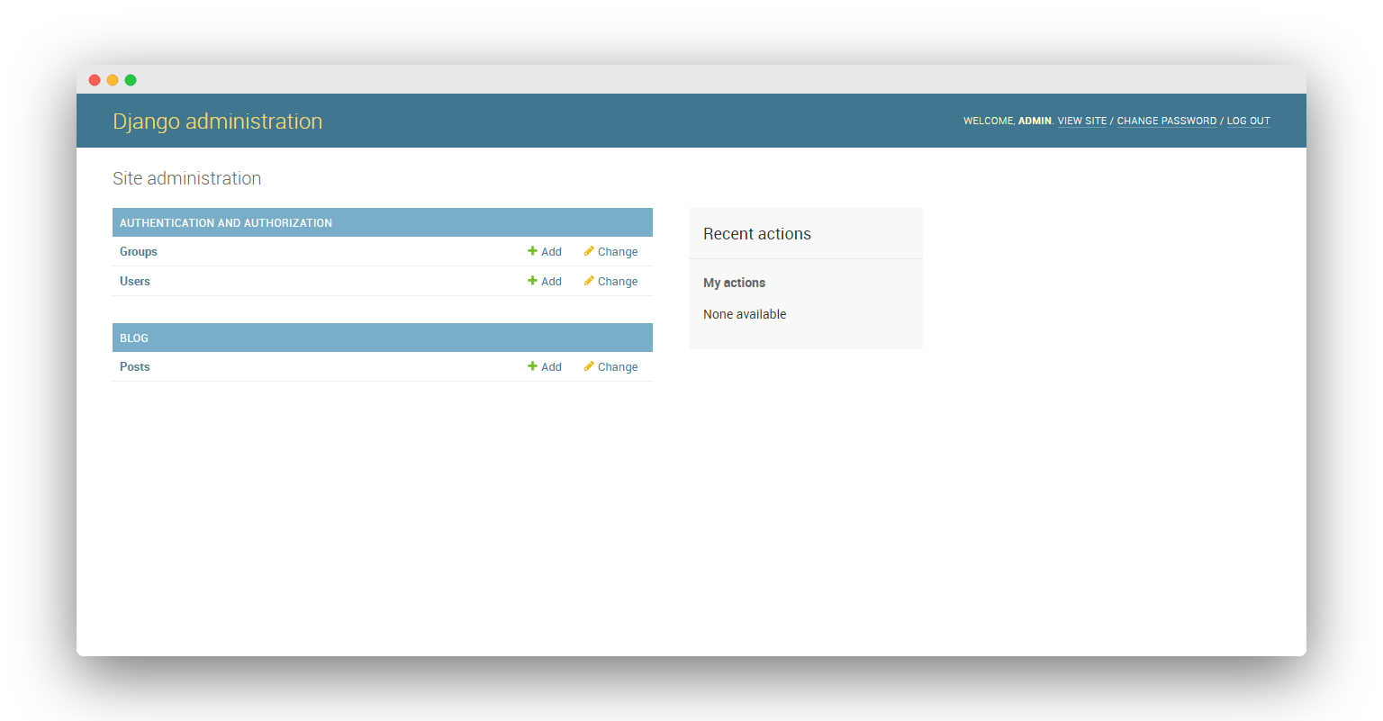Open the Blog app section header
The height and width of the screenshot is (721, 1383).
pyautogui.click(x=134, y=338)
